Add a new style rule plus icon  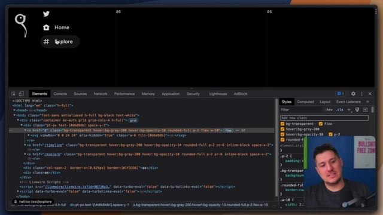click(349, 110)
